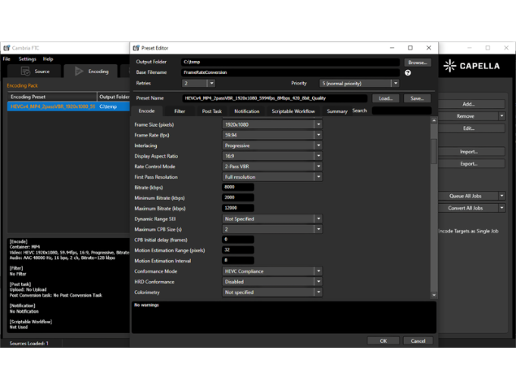Image resolution: width=516 pixels, height=390 pixels.
Task: Expand the Frame Size dropdown
Action: (318, 125)
